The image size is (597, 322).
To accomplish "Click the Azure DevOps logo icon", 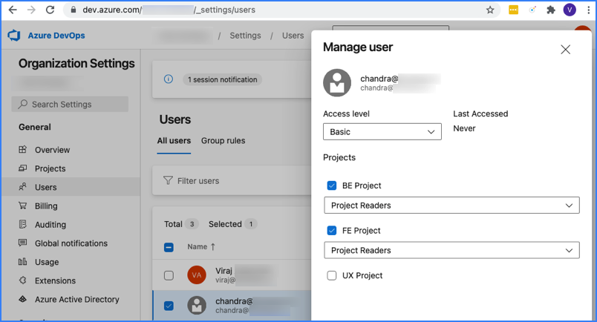I will pos(13,36).
